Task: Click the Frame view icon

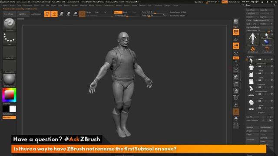Action: (236, 70)
